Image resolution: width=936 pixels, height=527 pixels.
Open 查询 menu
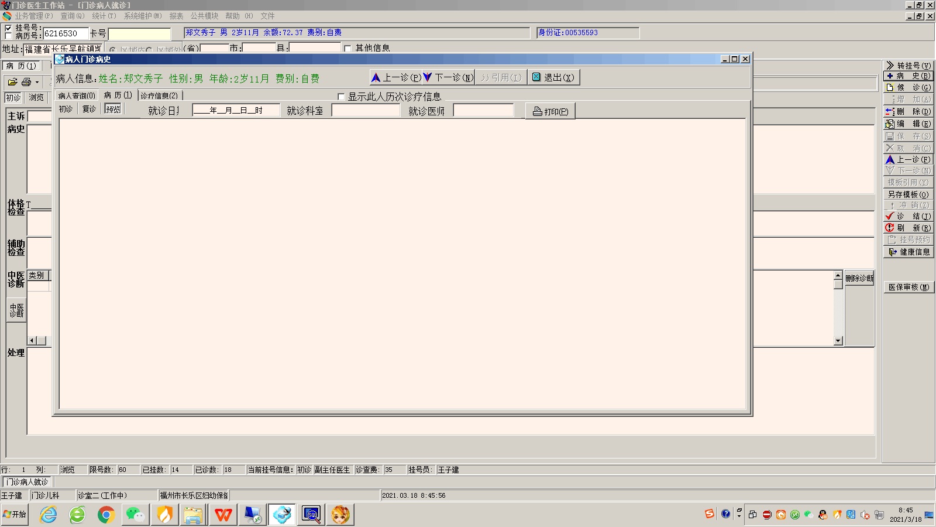(73, 16)
